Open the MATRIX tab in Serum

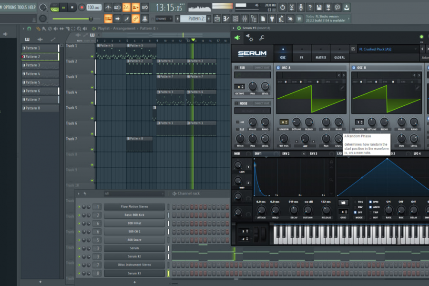point(321,53)
